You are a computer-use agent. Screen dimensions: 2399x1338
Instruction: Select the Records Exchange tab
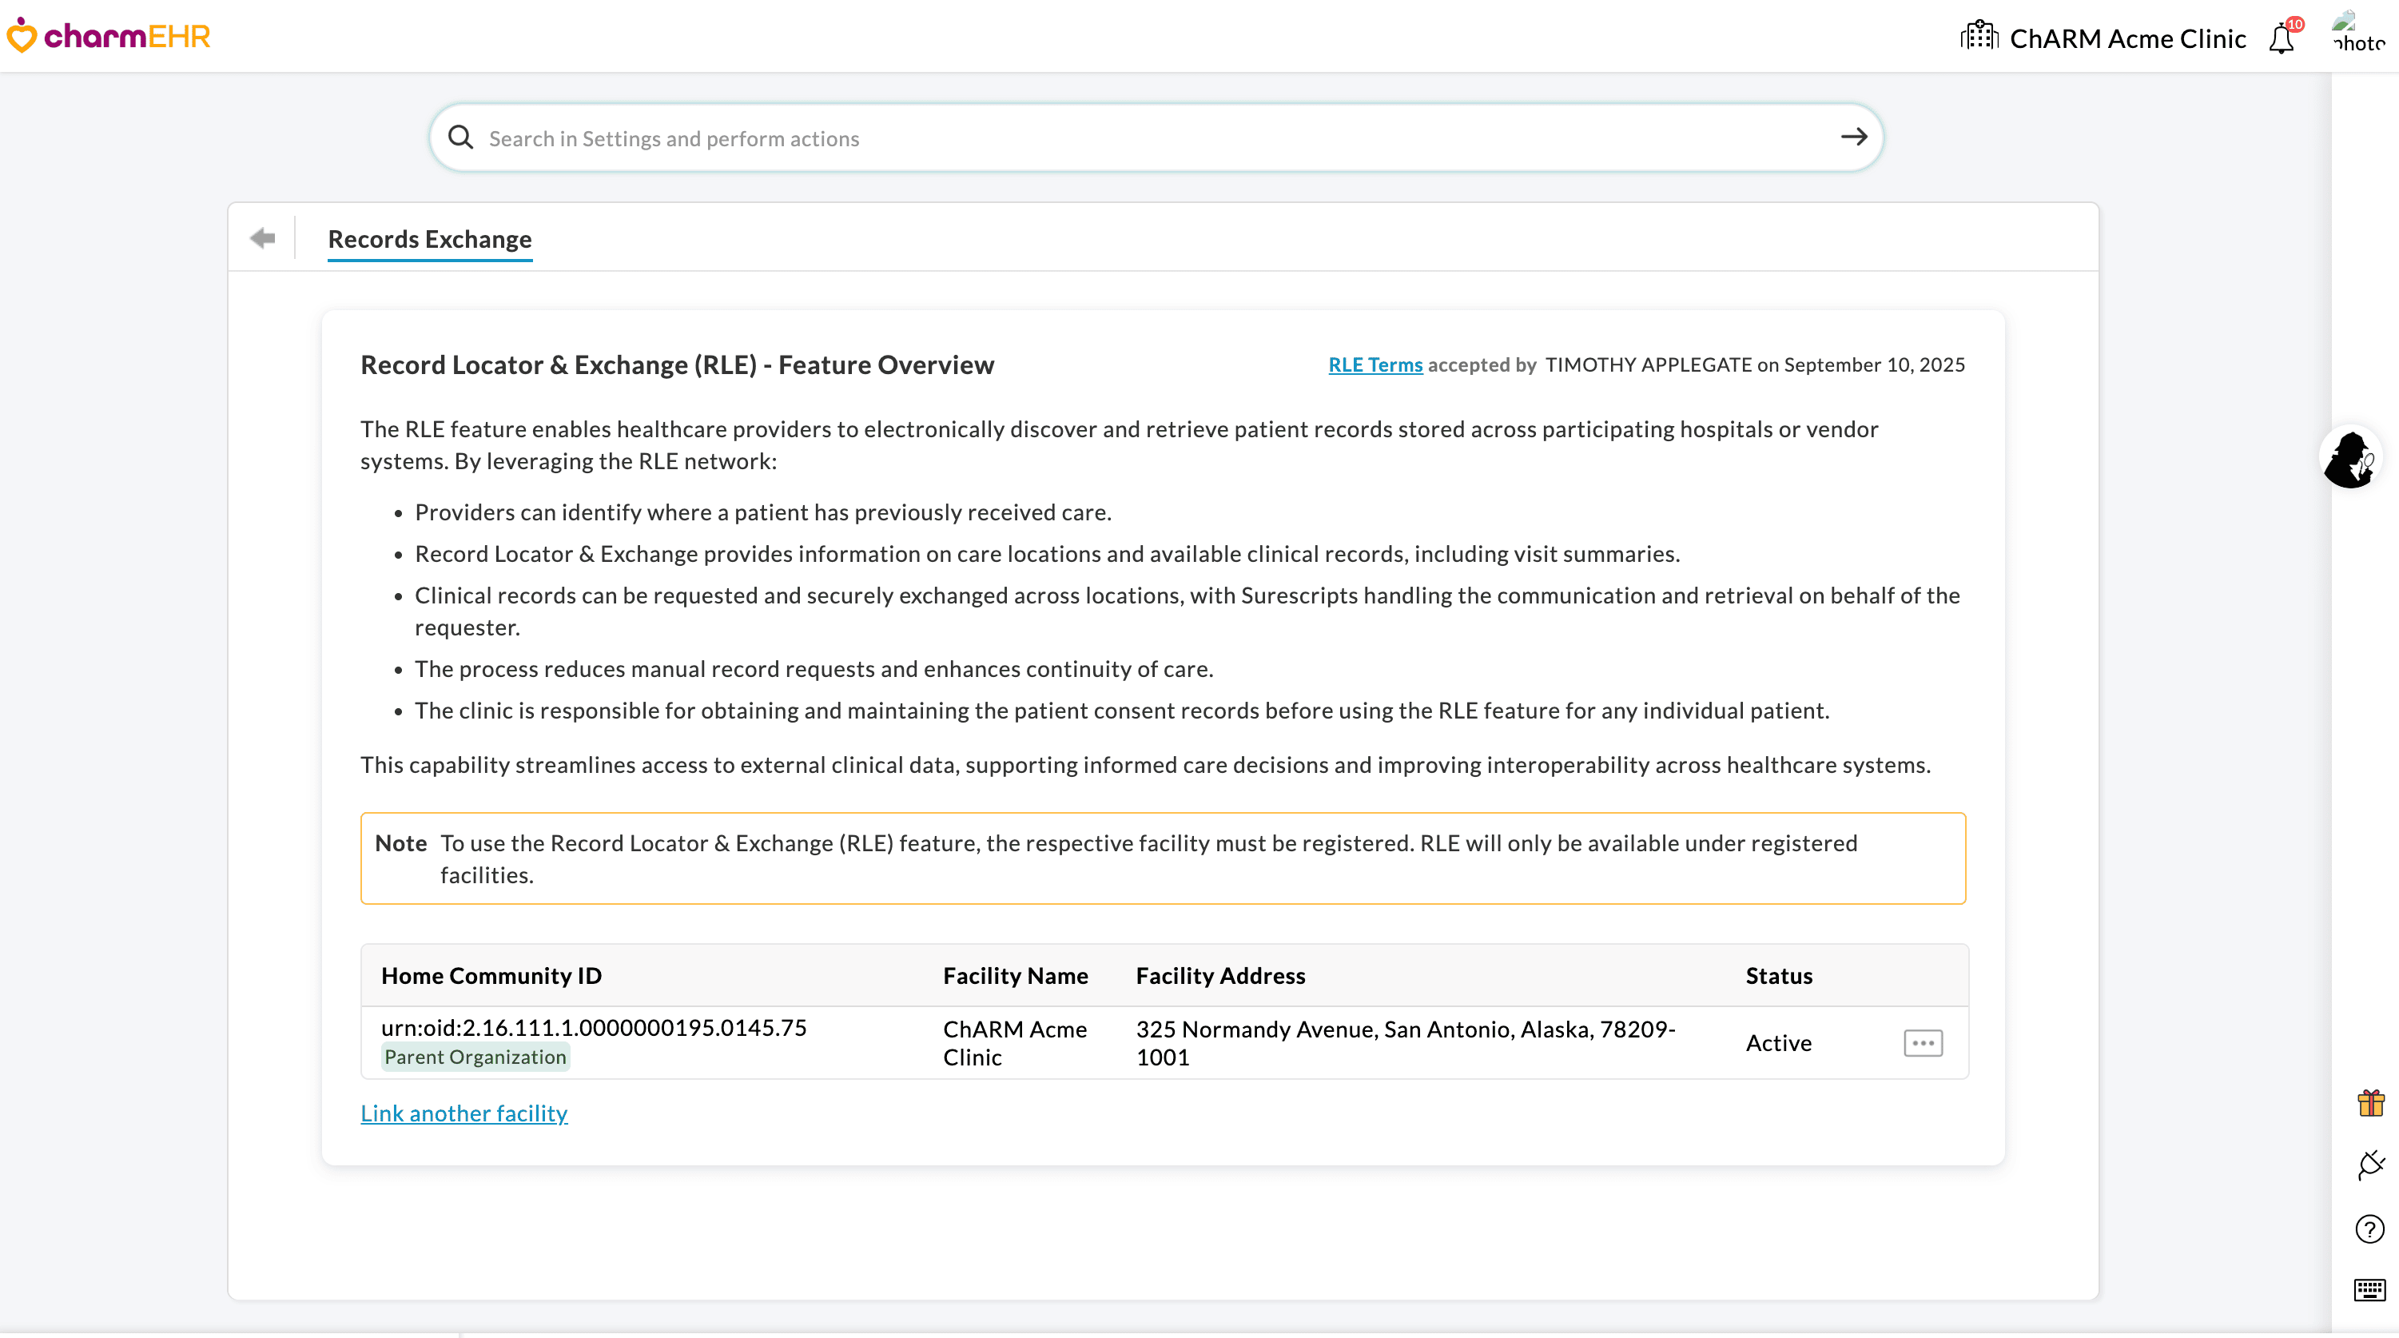click(429, 240)
